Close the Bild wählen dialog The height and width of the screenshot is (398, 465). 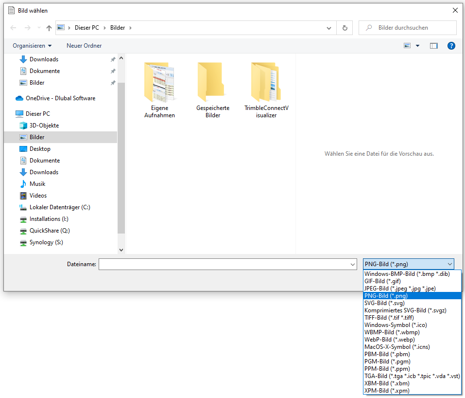coord(455,10)
